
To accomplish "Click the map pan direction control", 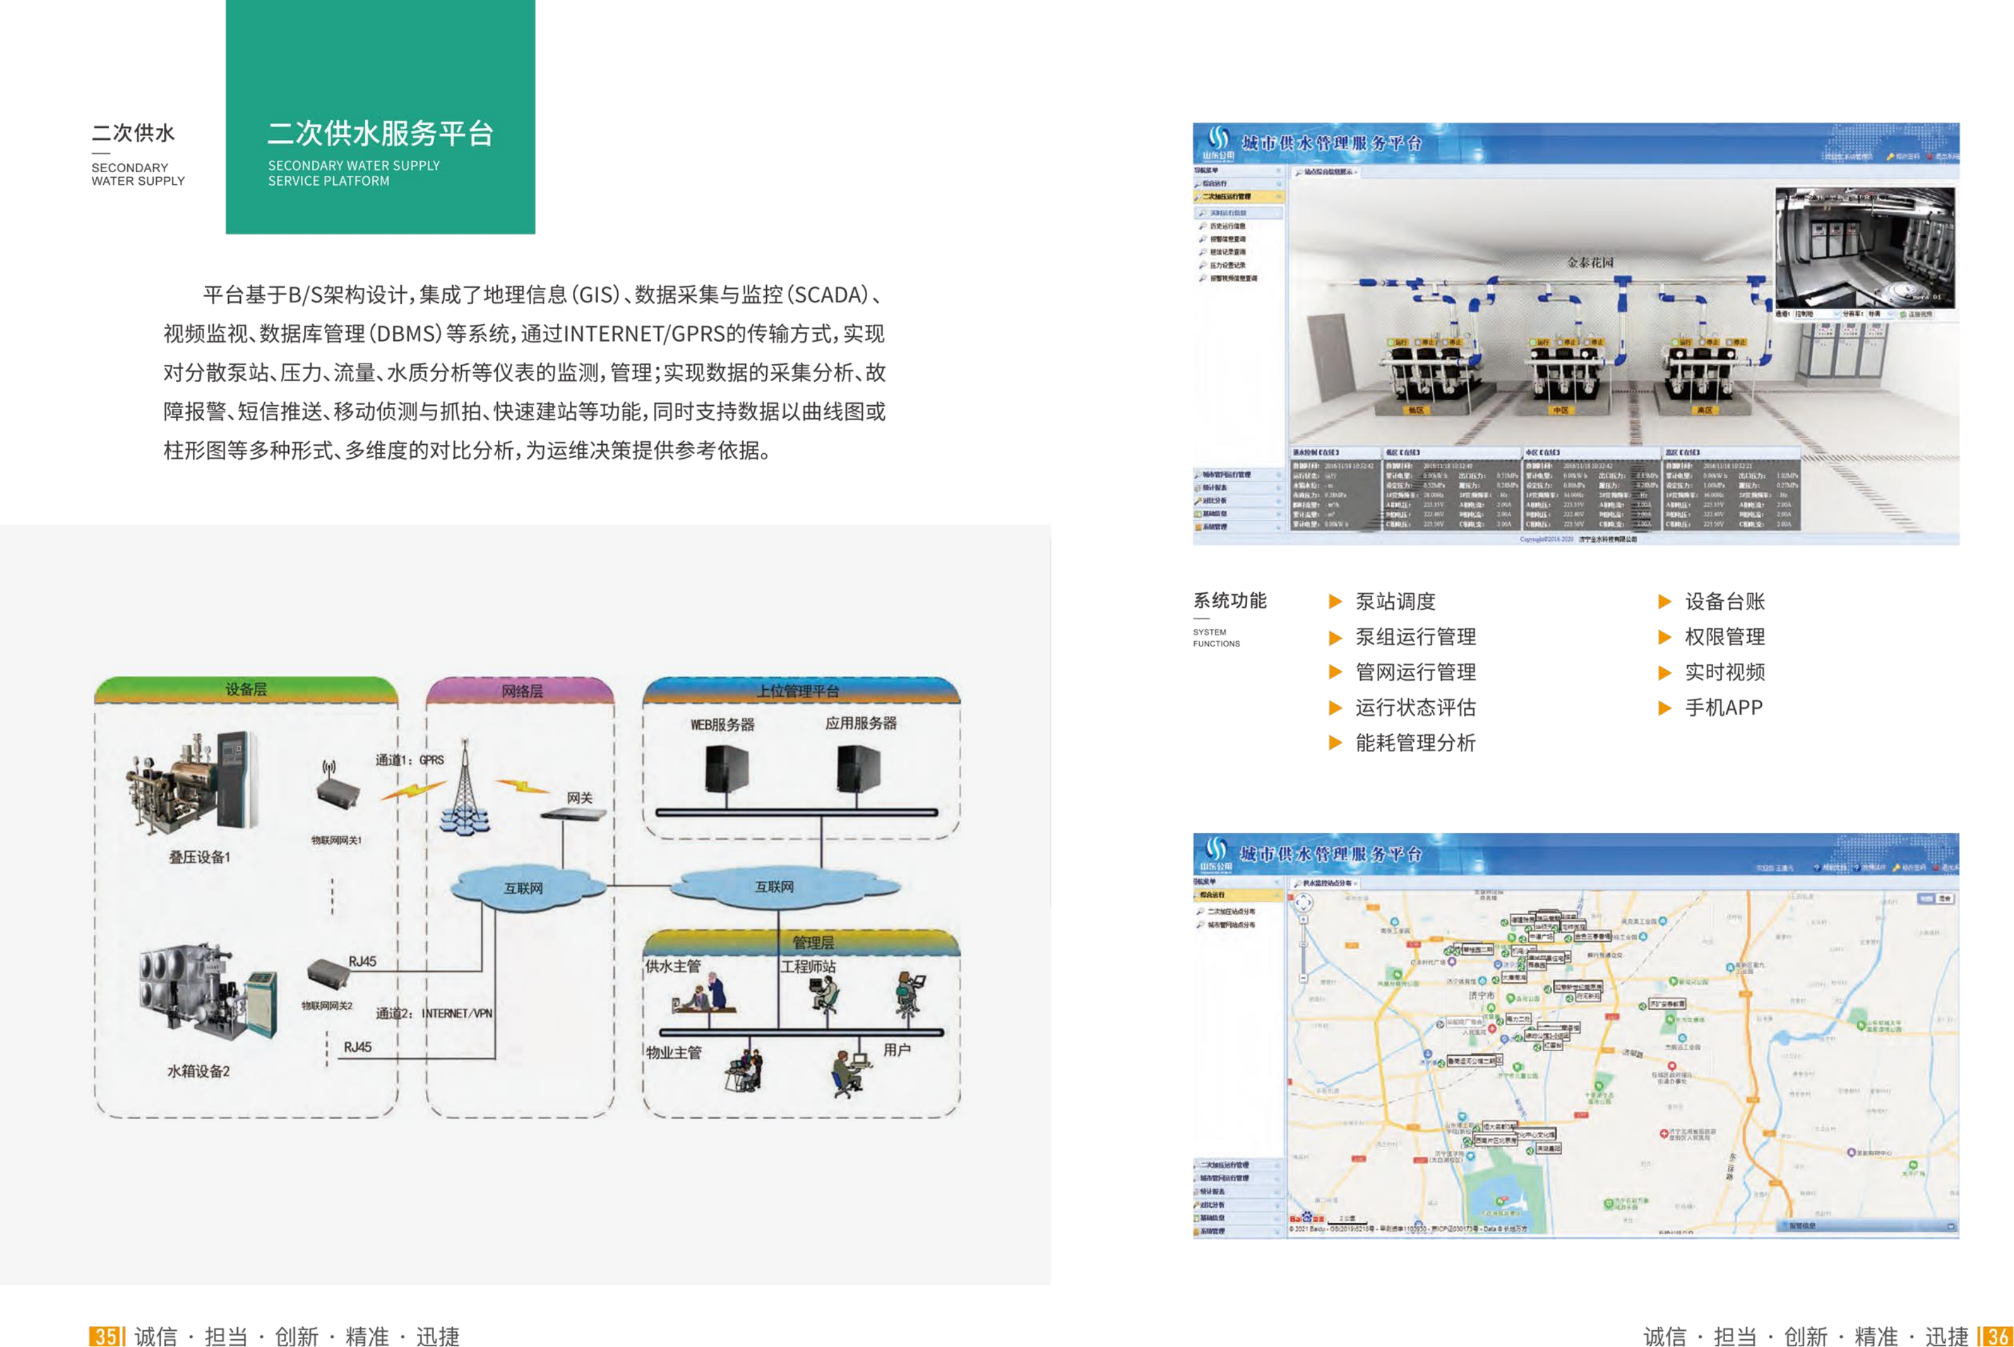I will pyautogui.click(x=1302, y=903).
